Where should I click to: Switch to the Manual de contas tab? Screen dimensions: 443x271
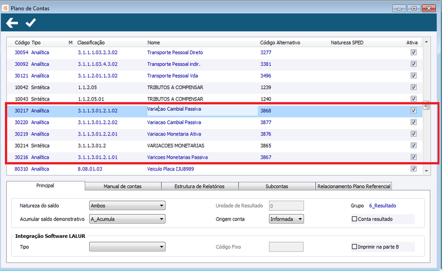click(122, 186)
